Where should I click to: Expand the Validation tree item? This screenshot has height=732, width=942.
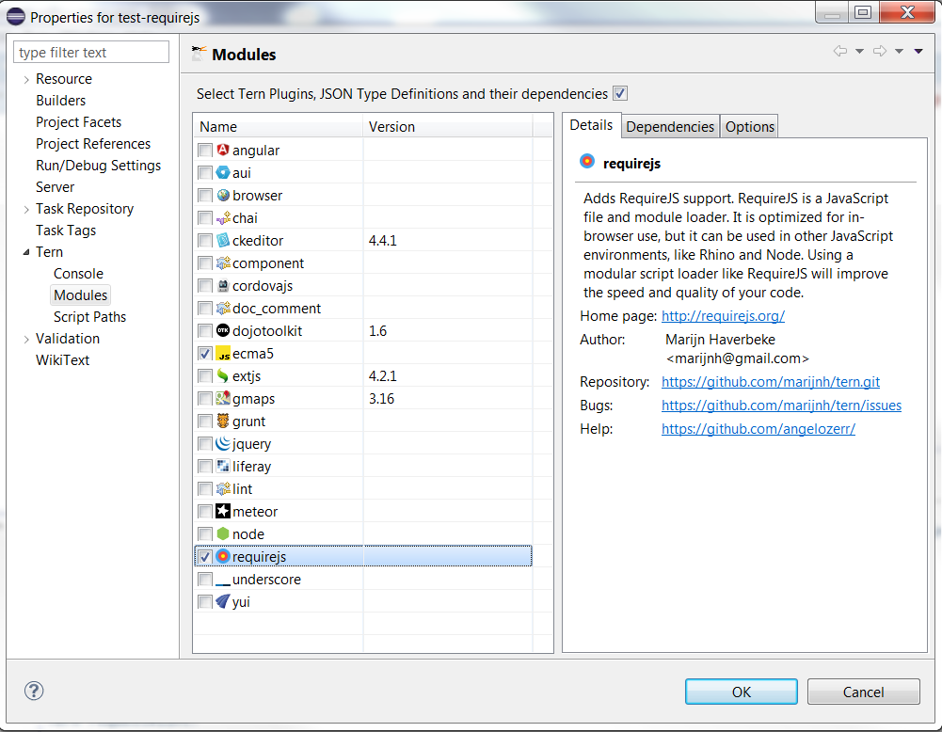click(26, 338)
